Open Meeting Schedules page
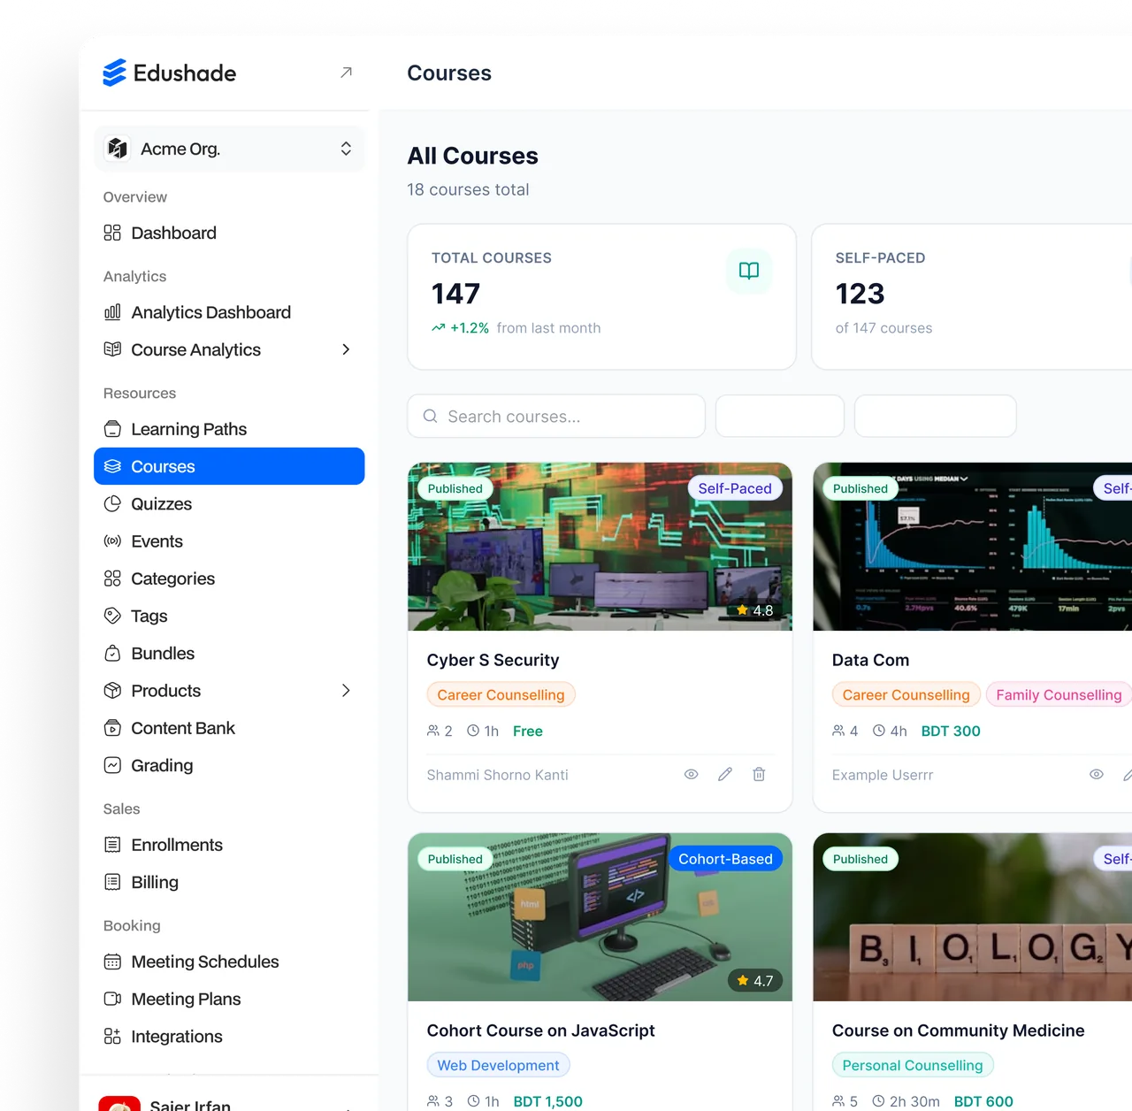This screenshot has width=1132, height=1111. click(229, 962)
